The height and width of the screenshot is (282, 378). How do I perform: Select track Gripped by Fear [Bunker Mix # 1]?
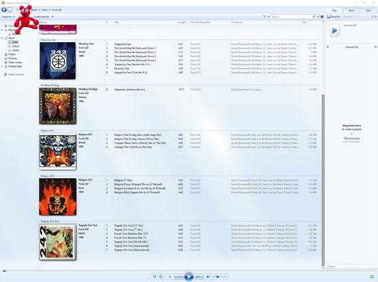click(132, 65)
